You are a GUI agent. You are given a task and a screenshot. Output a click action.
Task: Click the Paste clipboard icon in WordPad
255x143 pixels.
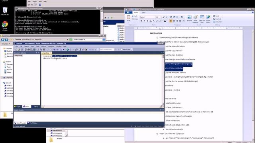point(128,17)
